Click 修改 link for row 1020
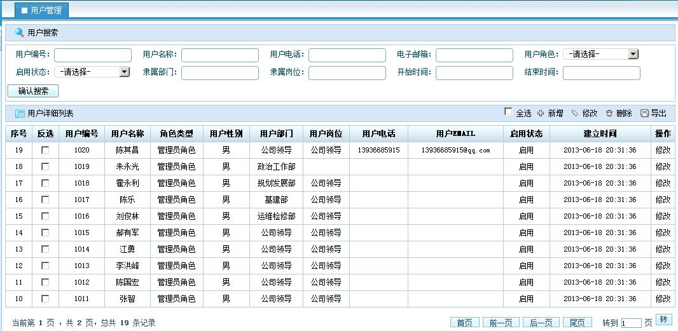Viewport: 678px width, 331px height. [663, 150]
